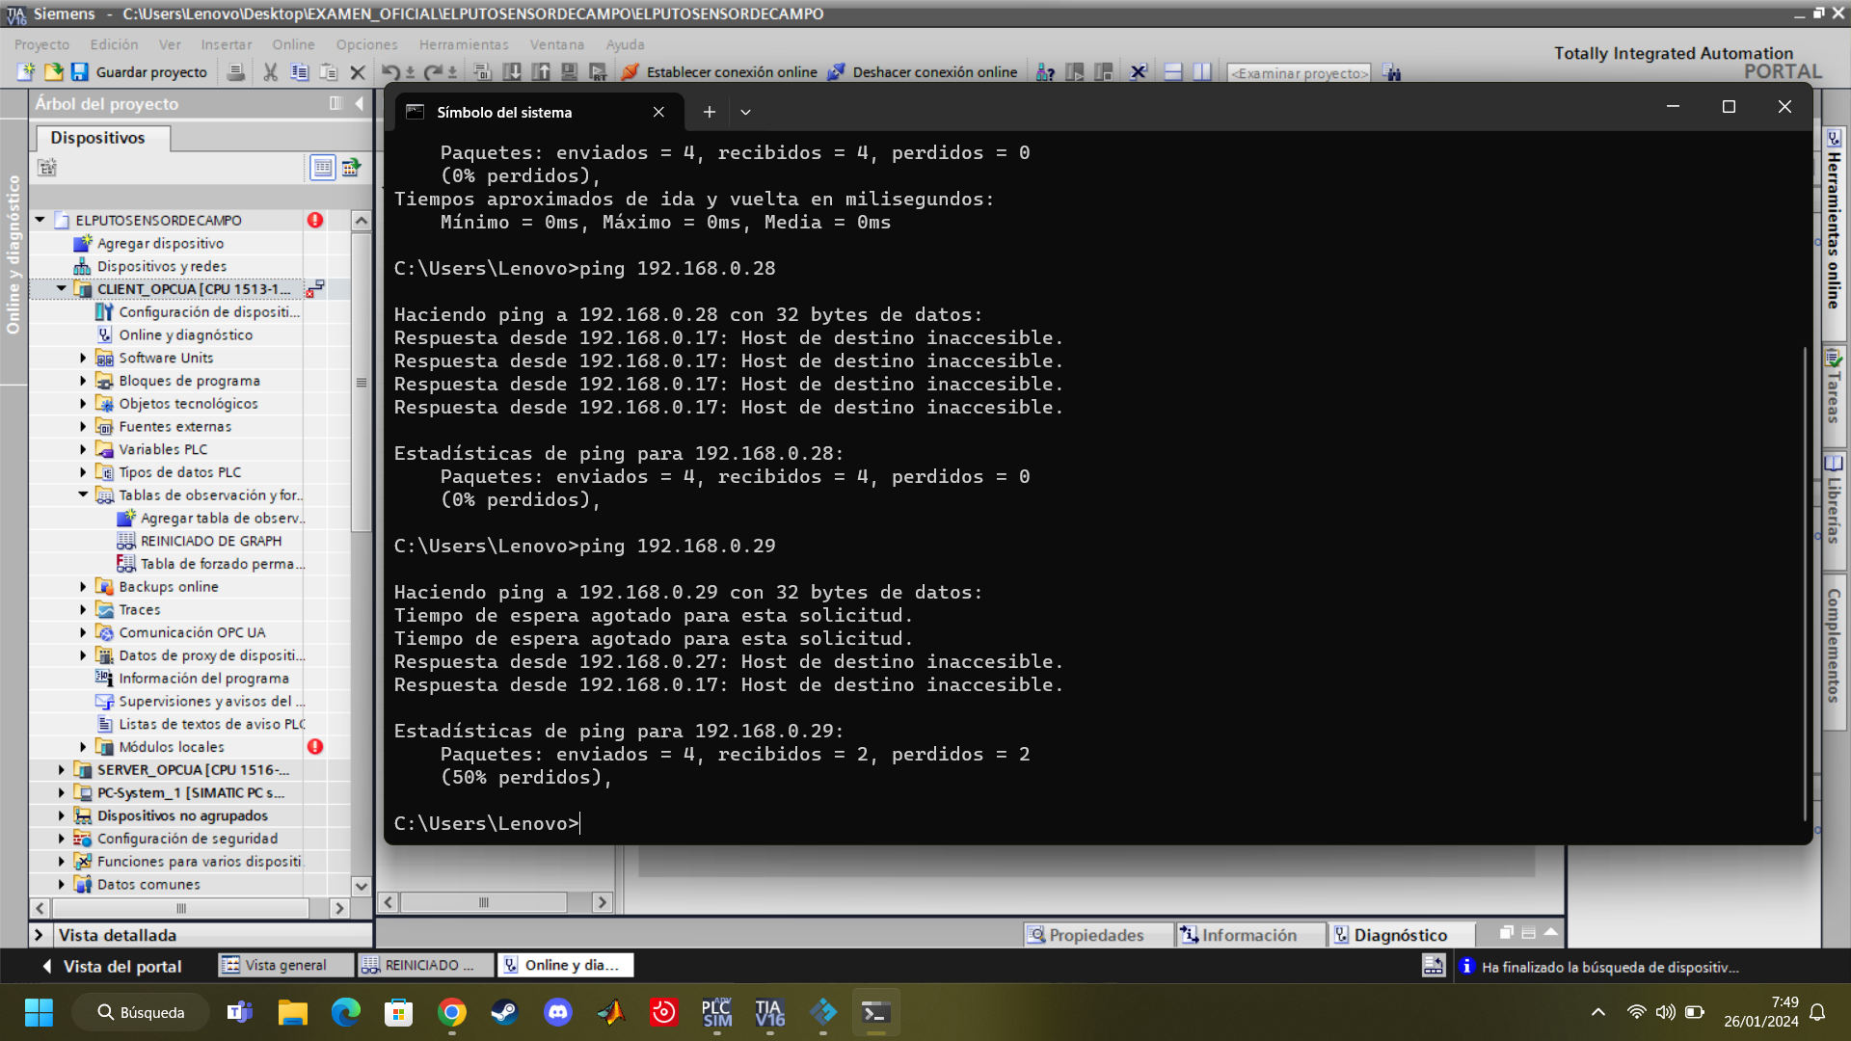1851x1041 pixels.
Task: Click Guardar proyecto save icon
Action: [80, 72]
